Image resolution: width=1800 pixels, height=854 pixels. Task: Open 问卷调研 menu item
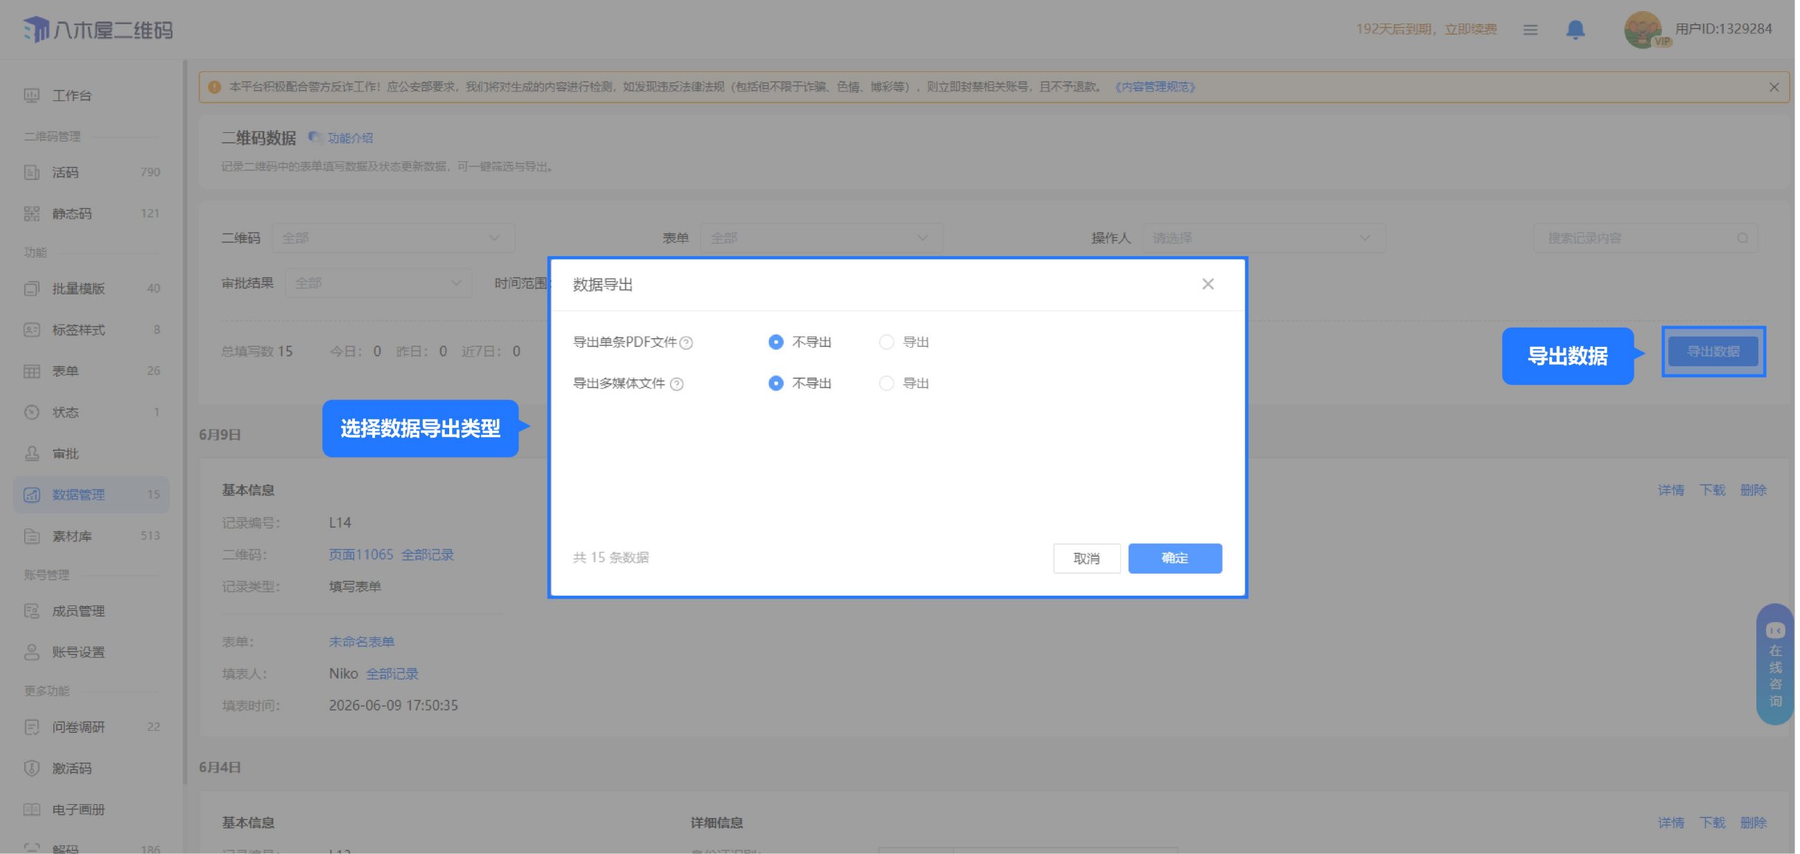(91, 729)
